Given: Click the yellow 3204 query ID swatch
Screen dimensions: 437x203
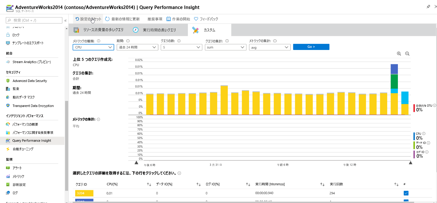Looking at the screenshot, I should (x=84, y=193).
